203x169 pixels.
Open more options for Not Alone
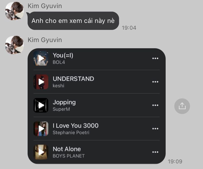coord(155,152)
